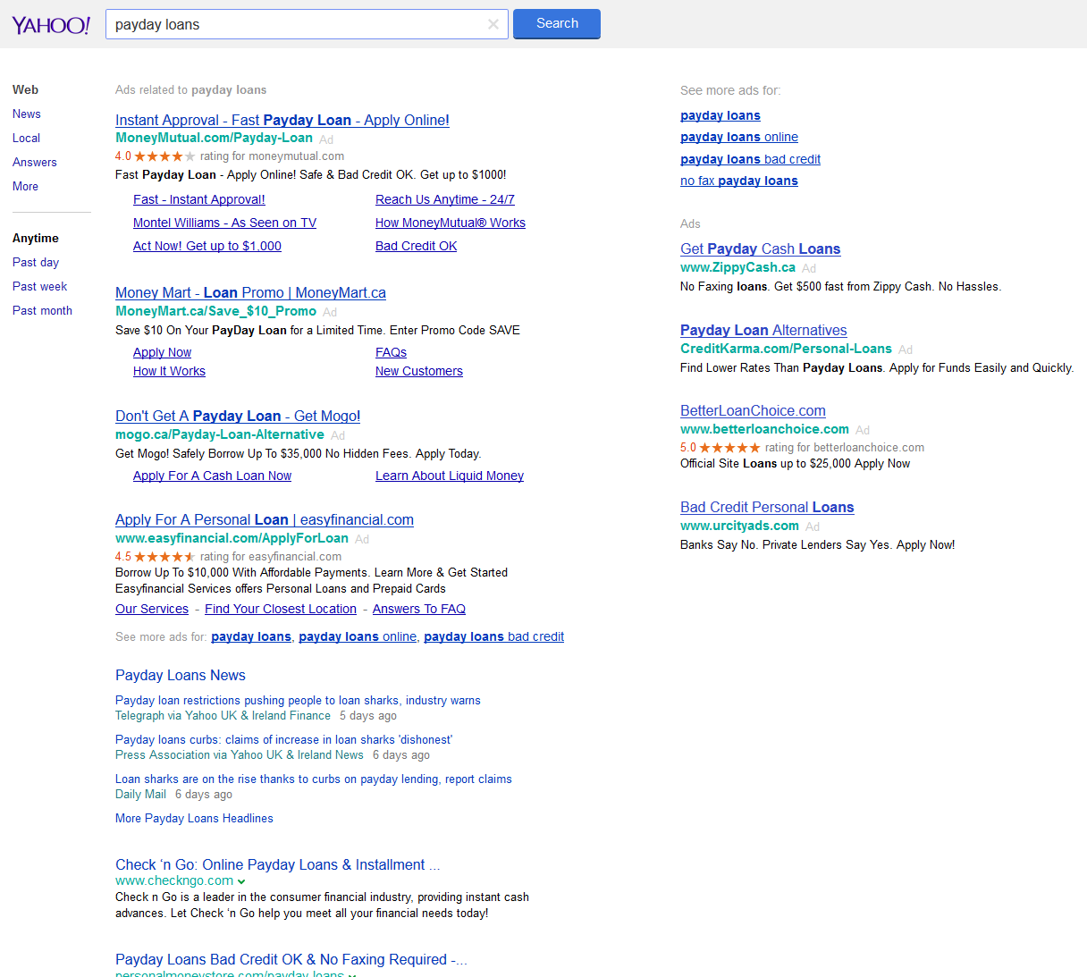Image resolution: width=1087 pixels, height=977 pixels.
Task: Select the Local search category
Action: click(27, 139)
